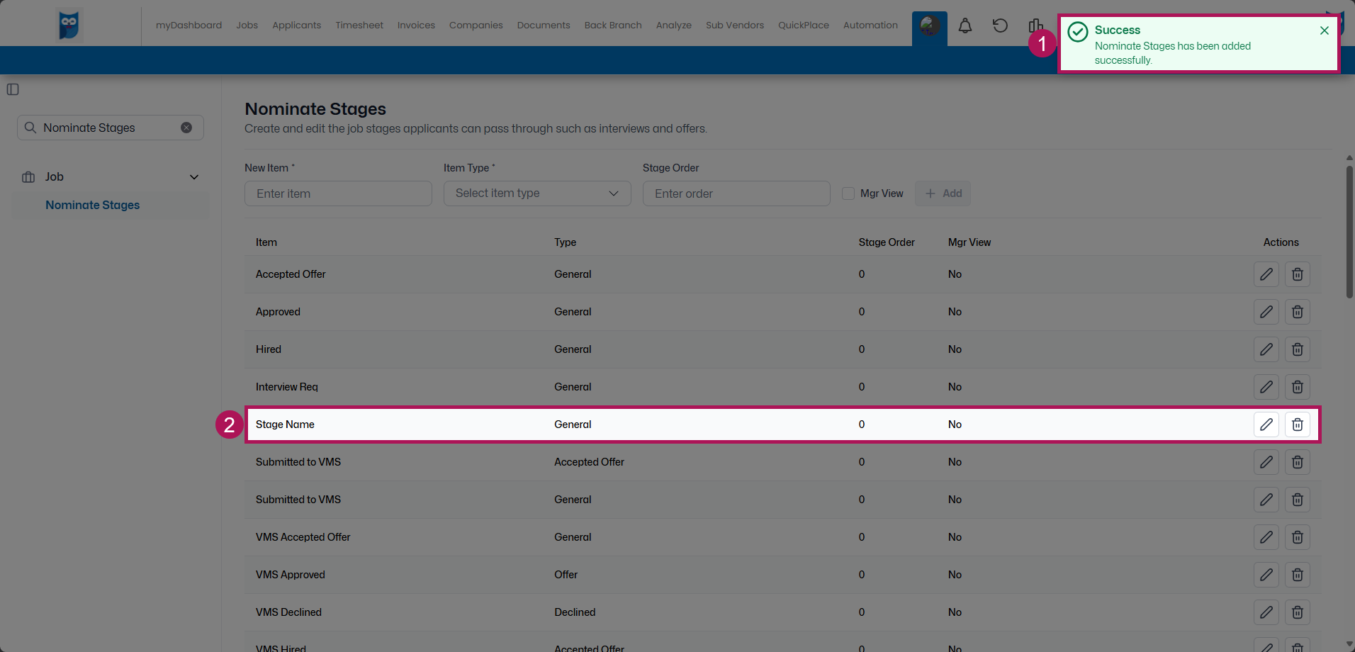The height and width of the screenshot is (652, 1355).
Task: Open the Documents menu
Action: tap(544, 26)
